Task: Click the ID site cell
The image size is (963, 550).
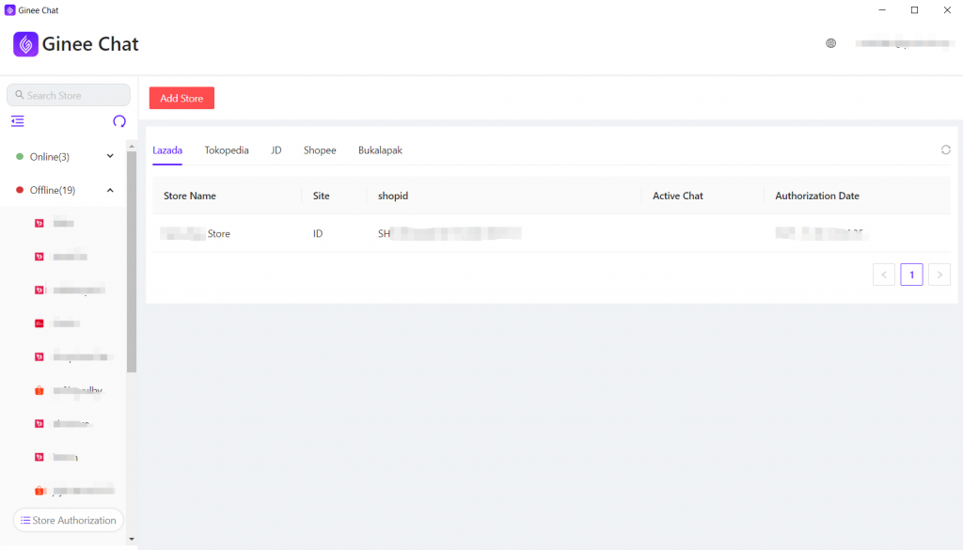Action: point(318,233)
